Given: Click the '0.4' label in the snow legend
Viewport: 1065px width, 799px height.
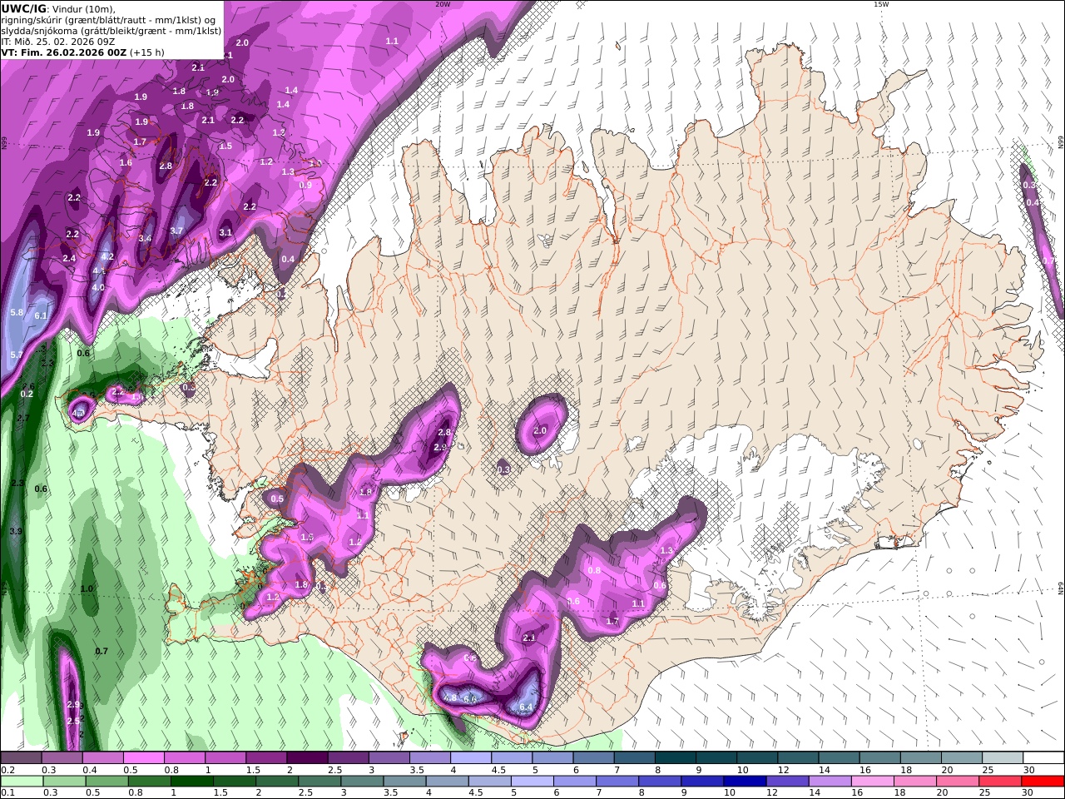Looking at the screenshot, I should (90, 770).
